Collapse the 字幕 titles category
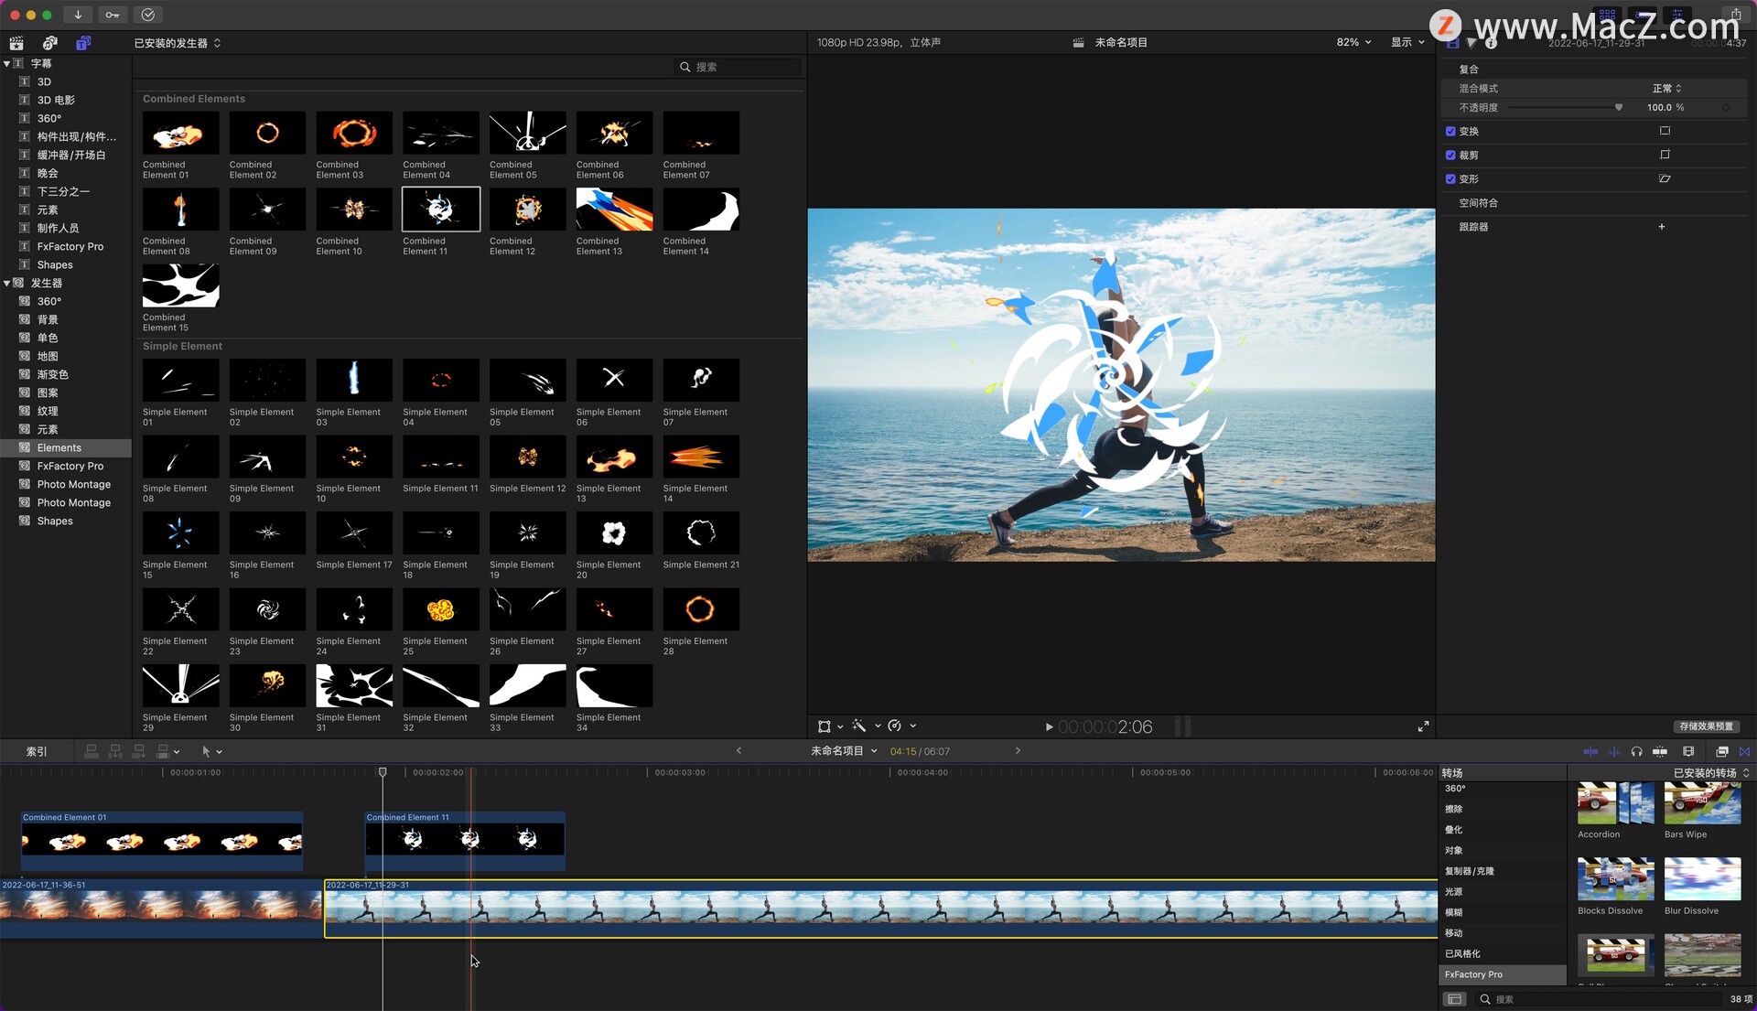1757x1011 pixels. 7,64
